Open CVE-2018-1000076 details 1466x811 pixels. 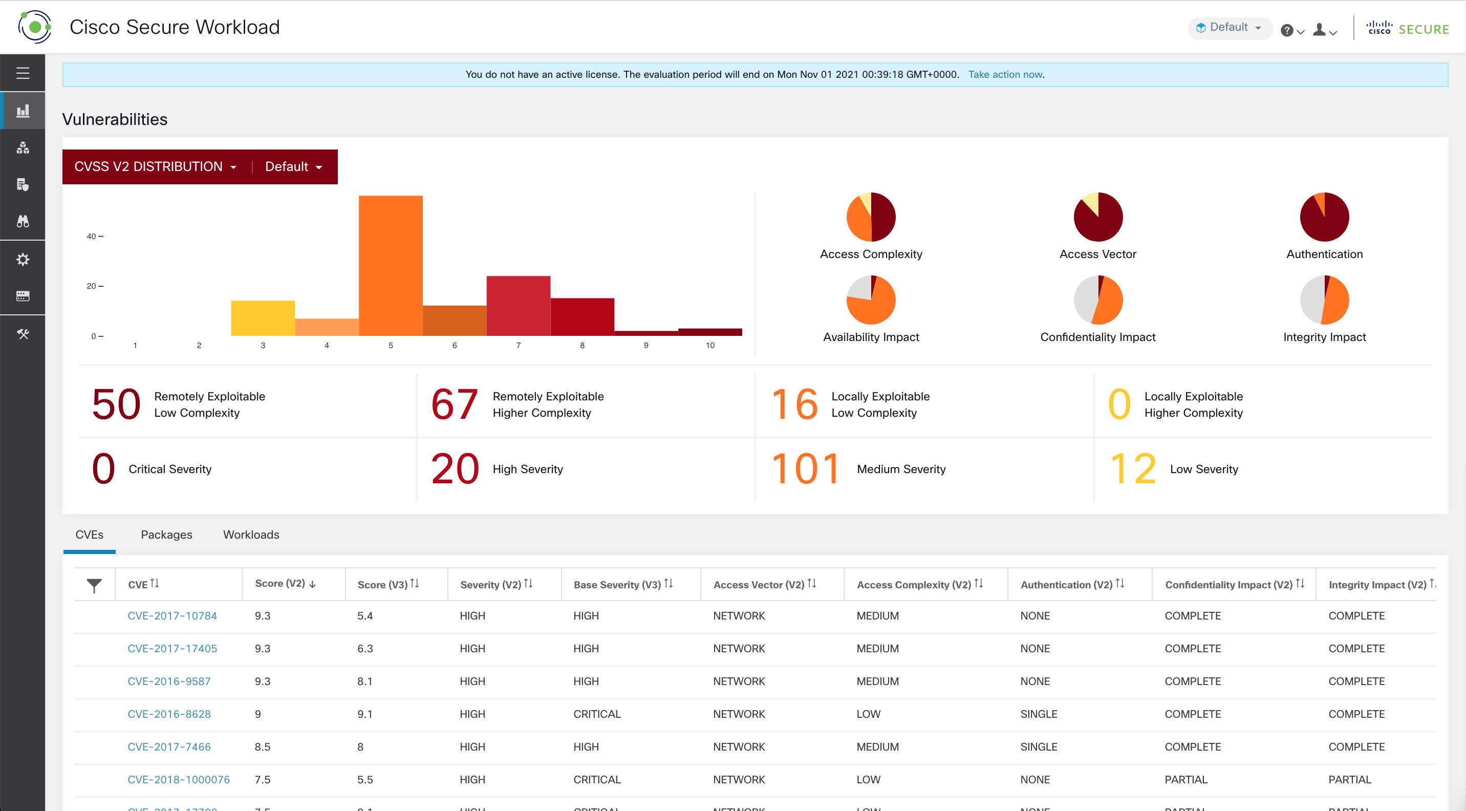tap(178, 780)
